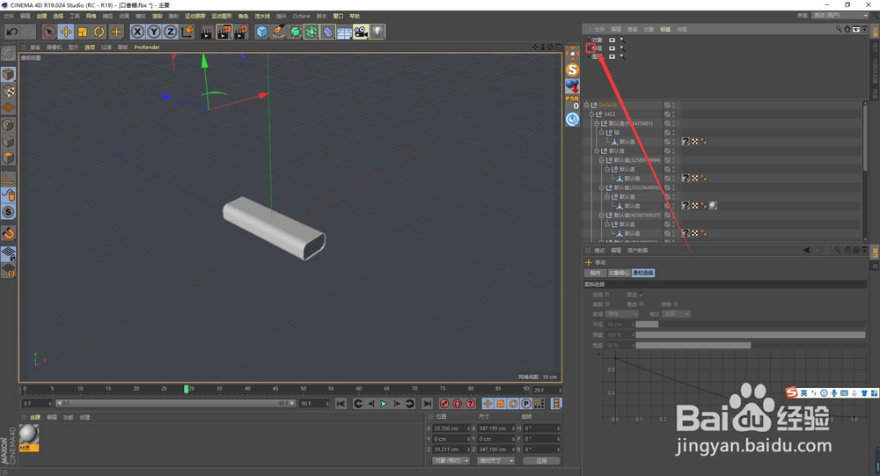The height and width of the screenshot is (476, 880).
Task: Collapse the 默认值(2502964956) node
Action: (602, 187)
